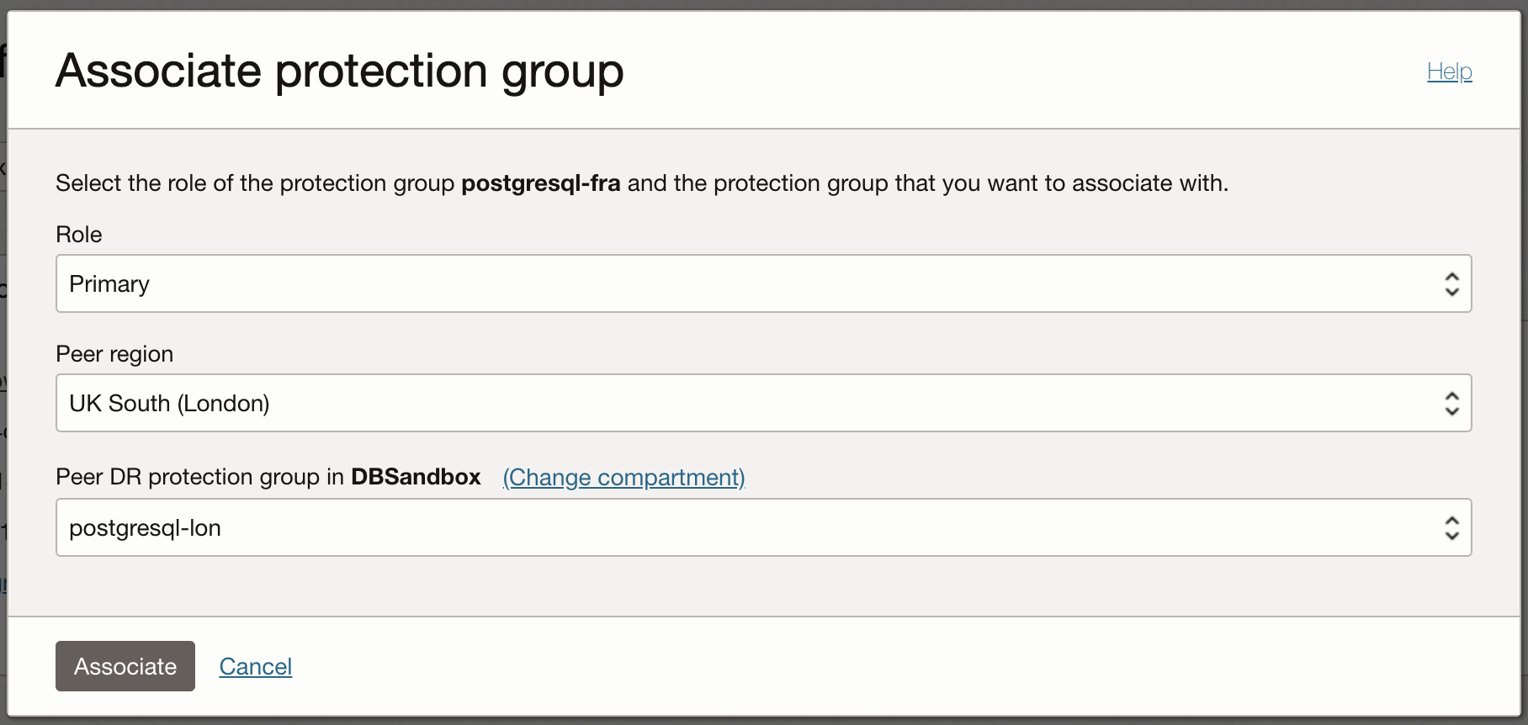Click the bold DBSandbox compartment name
The image size is (1528, 725).
(x=416, y=477)
